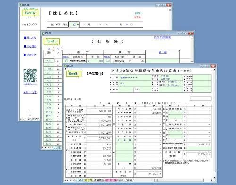Close the 仕訳帳 window
This screenshot has height=185, width=236.
(191, 33)
